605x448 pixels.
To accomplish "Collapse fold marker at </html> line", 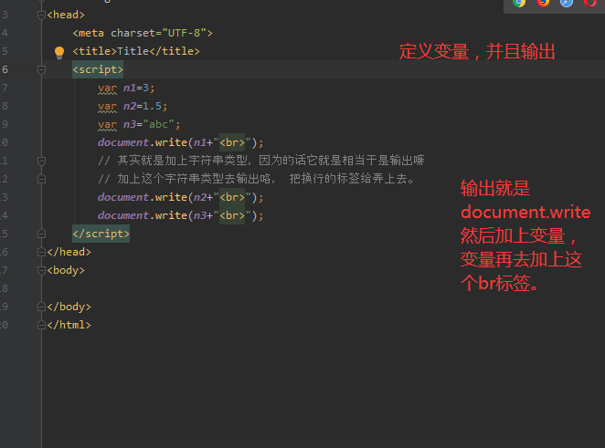I will tap(41, 325).
